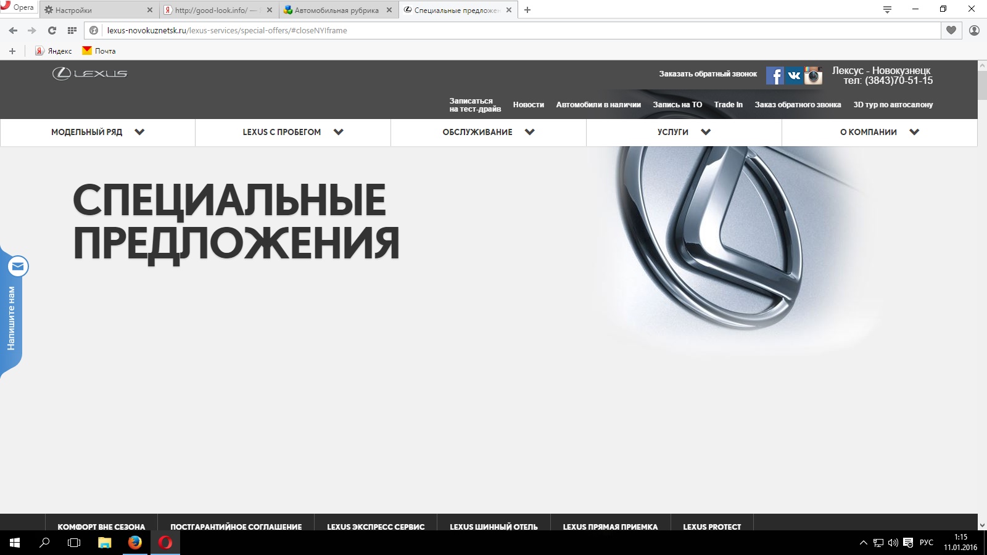Open the clock and date flyout
The height and width of the screenshot is (555, 987).
[960, 543]
